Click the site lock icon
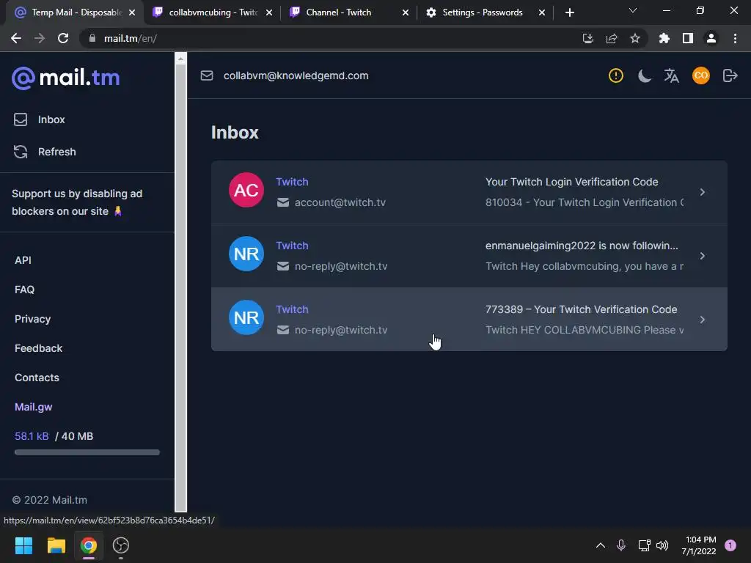Viewport: 751px width, 563px height. click(x=92, y=38)
